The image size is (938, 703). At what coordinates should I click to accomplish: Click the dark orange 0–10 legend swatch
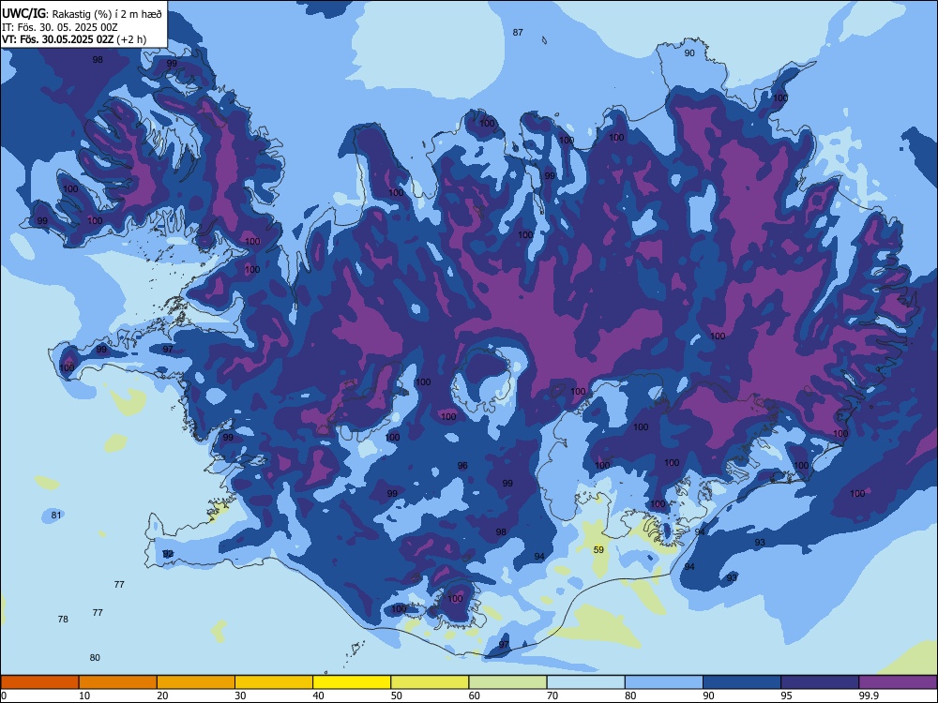[40, 682]
